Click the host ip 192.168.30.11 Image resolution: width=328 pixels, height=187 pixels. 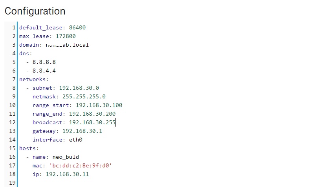[x=67, y=174]
